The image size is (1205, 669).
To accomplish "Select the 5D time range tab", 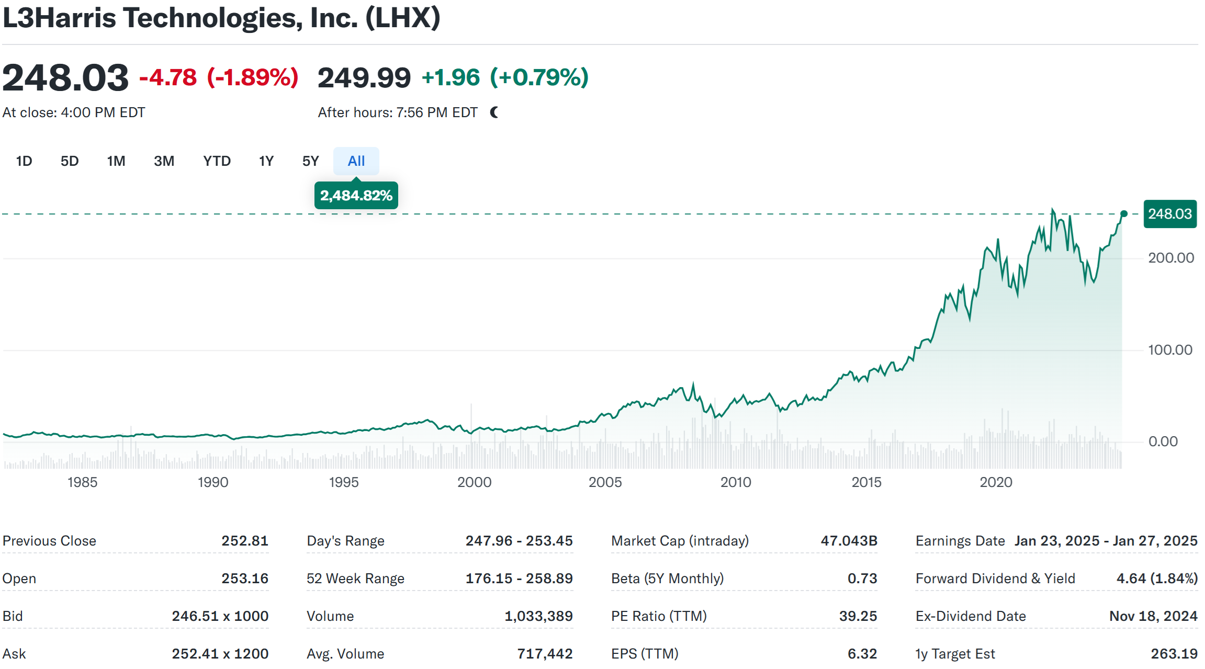I will point(70,161).
